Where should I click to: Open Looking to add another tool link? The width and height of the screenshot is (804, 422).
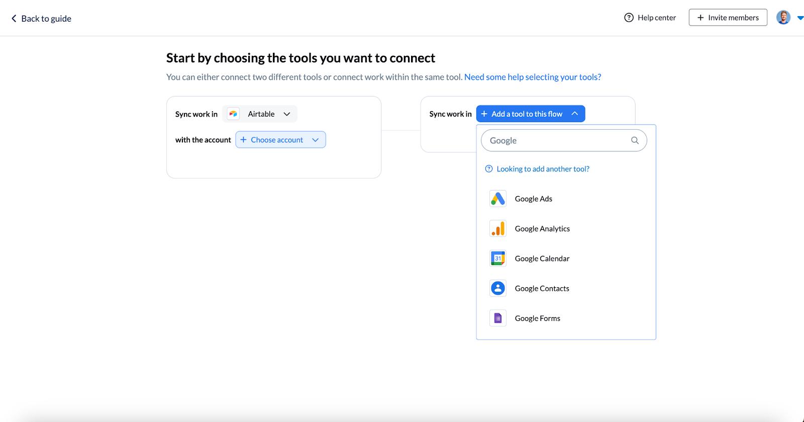[543, 169]
